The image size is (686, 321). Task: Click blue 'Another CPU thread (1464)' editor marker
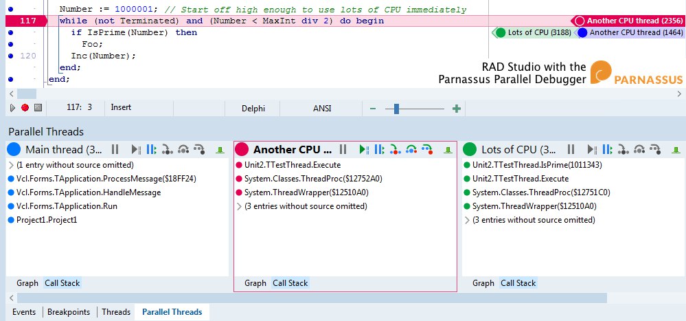pos(630,32)
